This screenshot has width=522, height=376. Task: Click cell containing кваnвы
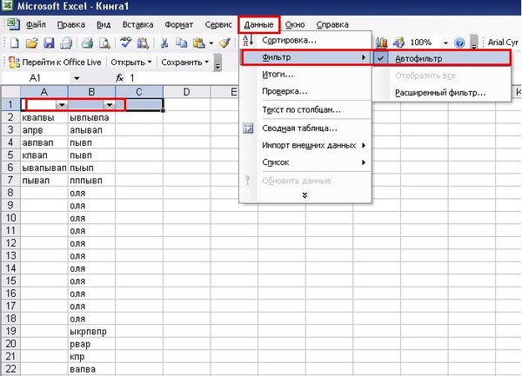tap(44, 117)
